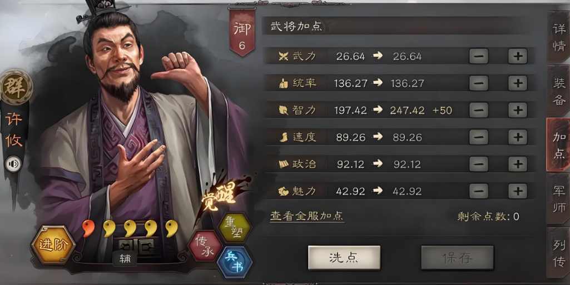Screen dimensions: 570x285
Task: Switch to the 详情 tab
Action: point(559,37)
